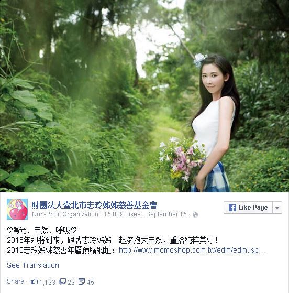Click See Translation under the post

coord(33,265)
